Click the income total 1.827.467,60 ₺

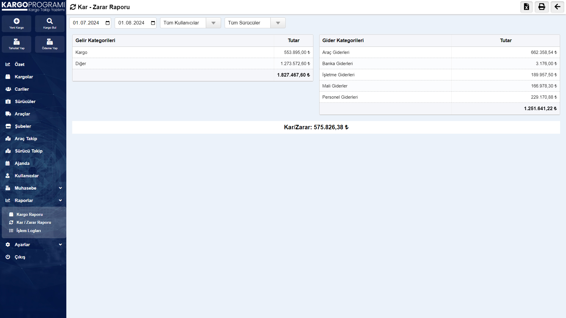(x=293, y=75)
